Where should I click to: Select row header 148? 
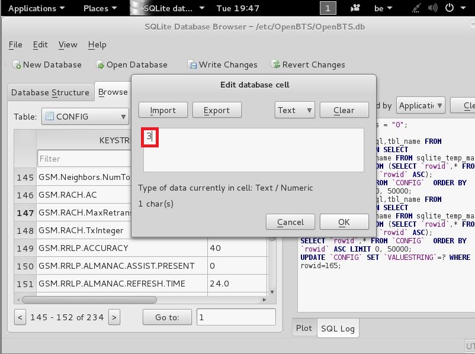(x=25, y=230)
